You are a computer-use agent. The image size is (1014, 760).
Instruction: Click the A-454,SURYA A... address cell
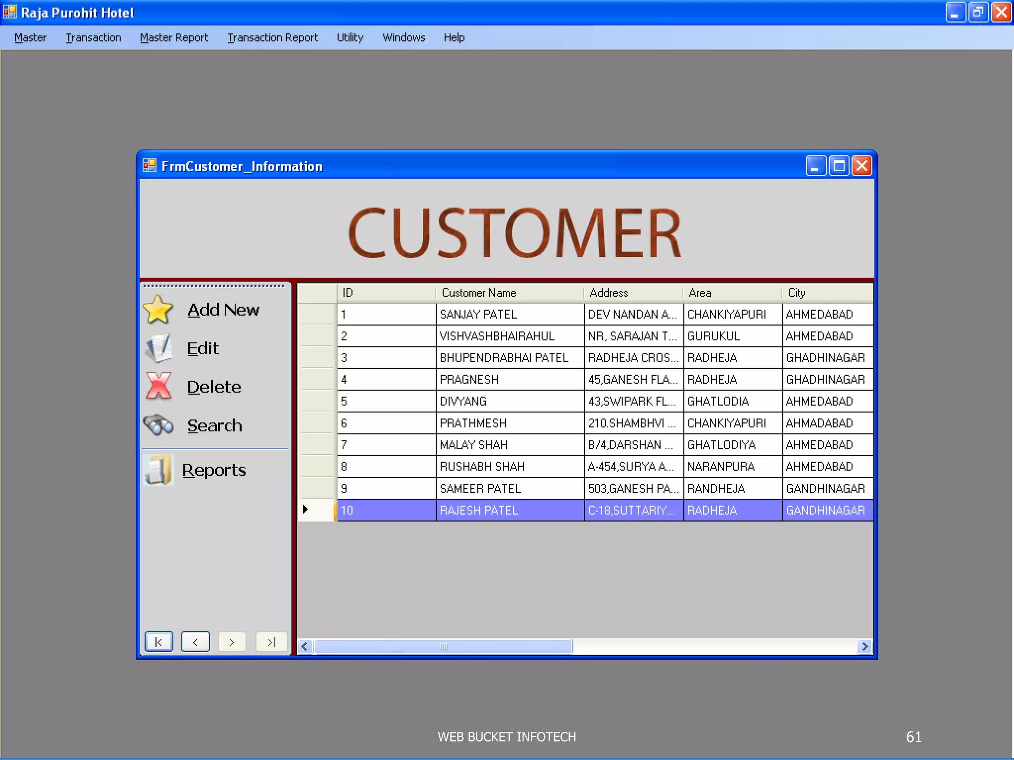coord(634,467)
